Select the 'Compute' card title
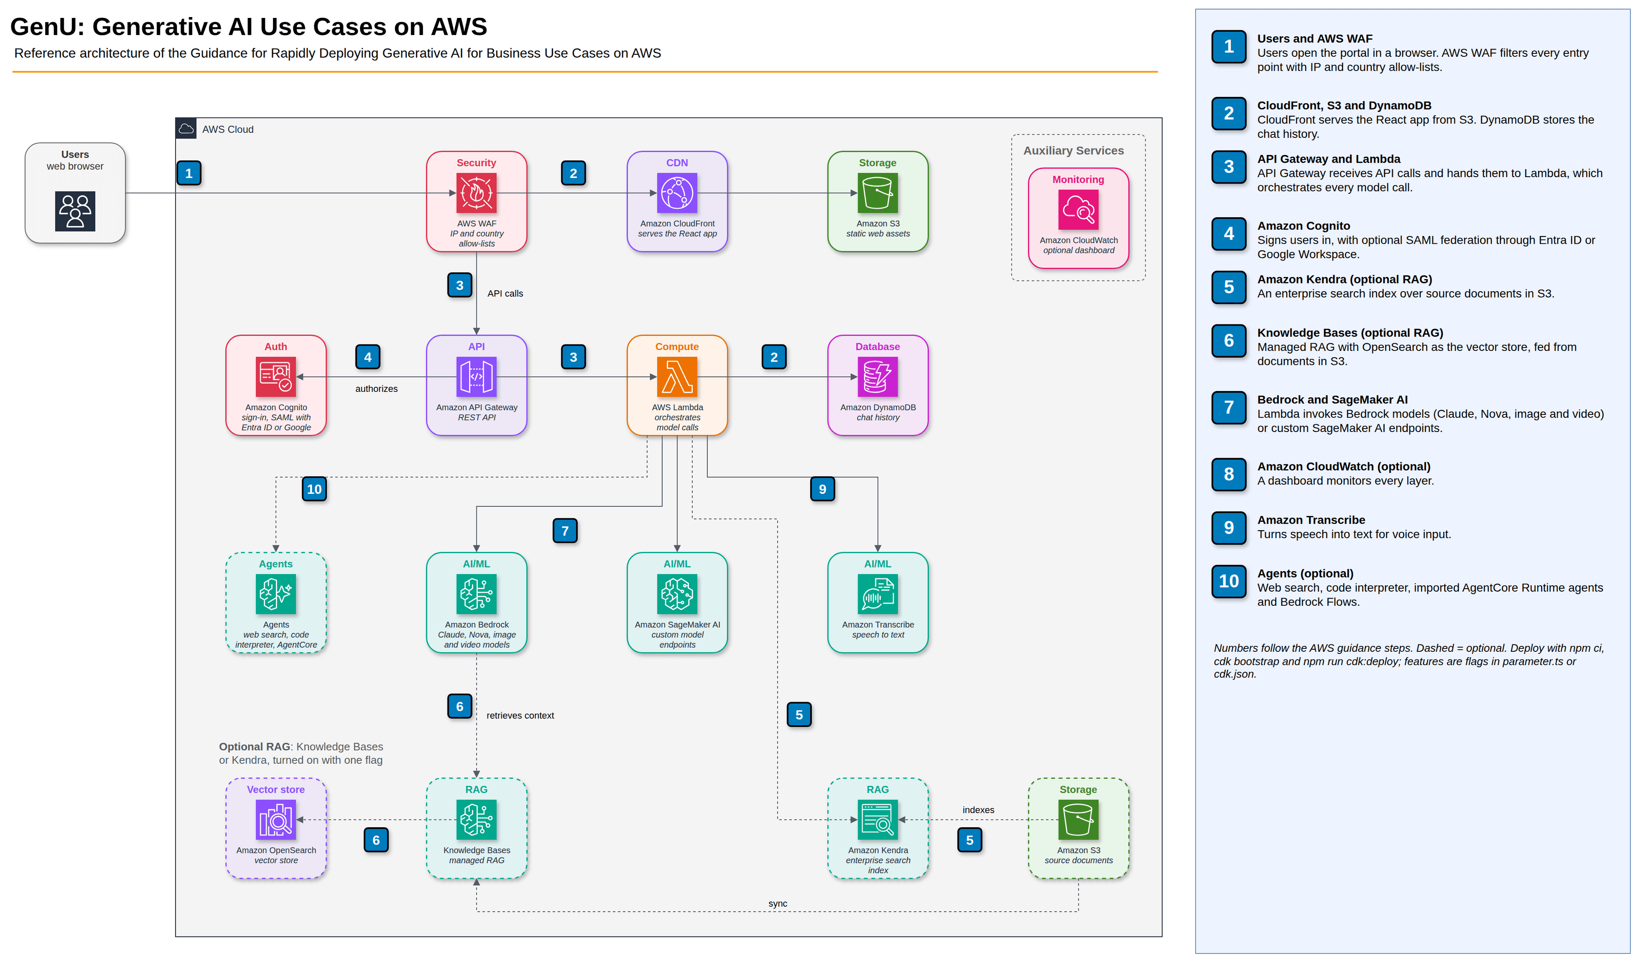The width and height of the screenshot is (1640, 963). (677, 347)
